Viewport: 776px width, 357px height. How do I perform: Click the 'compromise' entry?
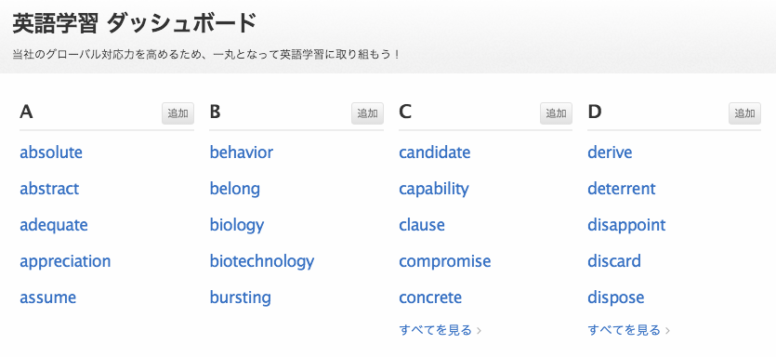click(x=445, y=261)
